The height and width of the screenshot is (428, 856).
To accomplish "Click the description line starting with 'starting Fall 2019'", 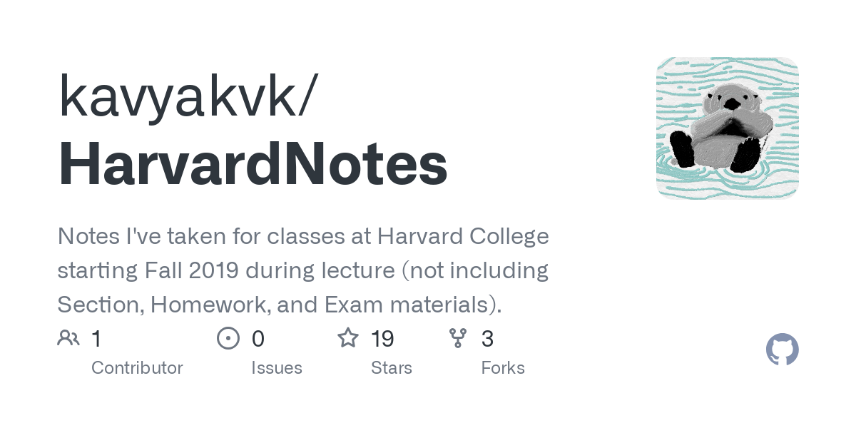I will pyautogui.click(x=303, y=270).
